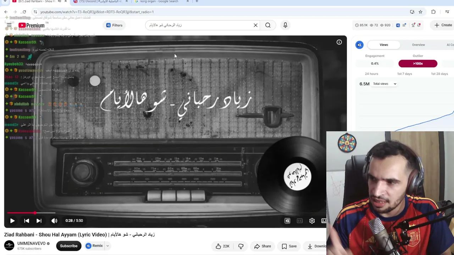
Task: Open the trophy achievements icon
Action: (x=413, y=25)
